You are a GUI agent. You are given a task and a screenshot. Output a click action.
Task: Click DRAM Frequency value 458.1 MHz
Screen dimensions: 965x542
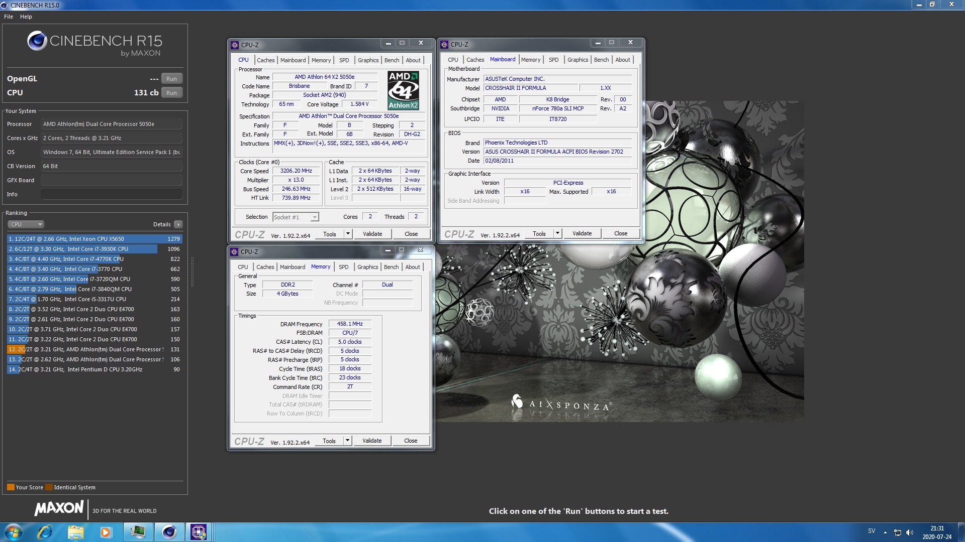pyautogui.click(x=350, y=324)
